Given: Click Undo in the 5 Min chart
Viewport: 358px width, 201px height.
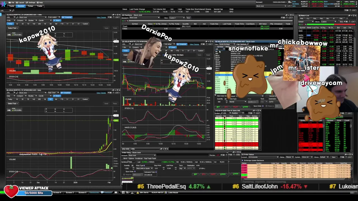Looking at the screenshot, I should point(106,28).
